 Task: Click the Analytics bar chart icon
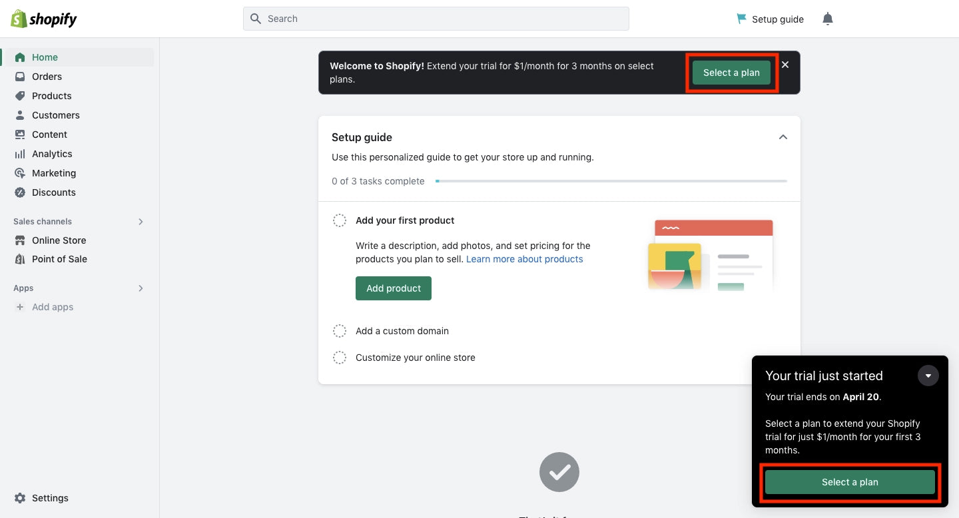[20, 154]
